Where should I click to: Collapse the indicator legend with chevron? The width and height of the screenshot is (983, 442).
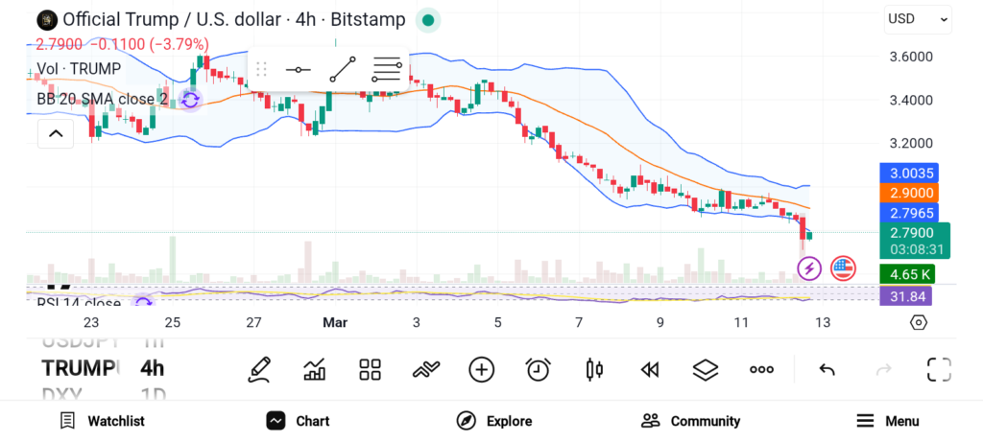click(56, 133)
